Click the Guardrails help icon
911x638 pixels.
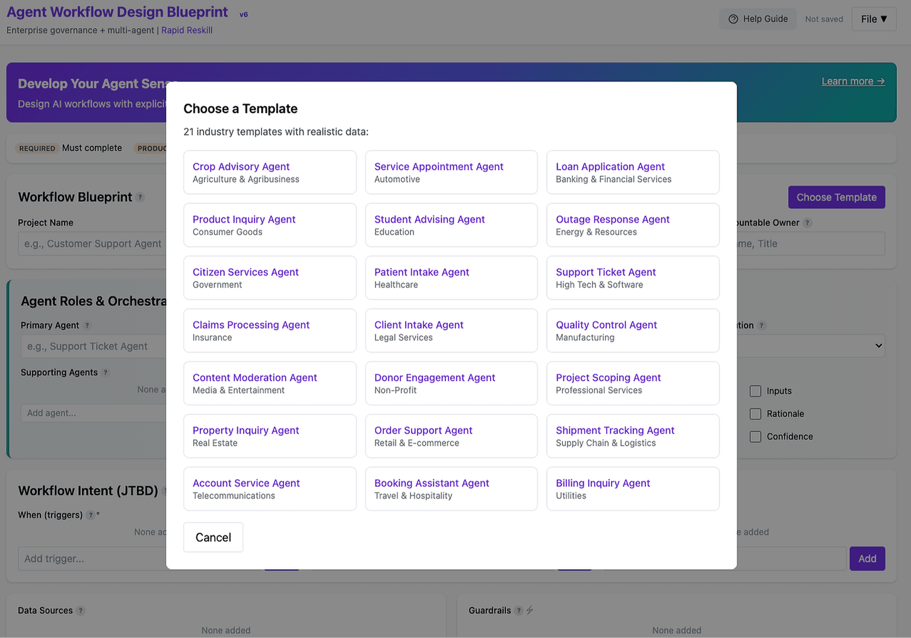click(518, 610)
